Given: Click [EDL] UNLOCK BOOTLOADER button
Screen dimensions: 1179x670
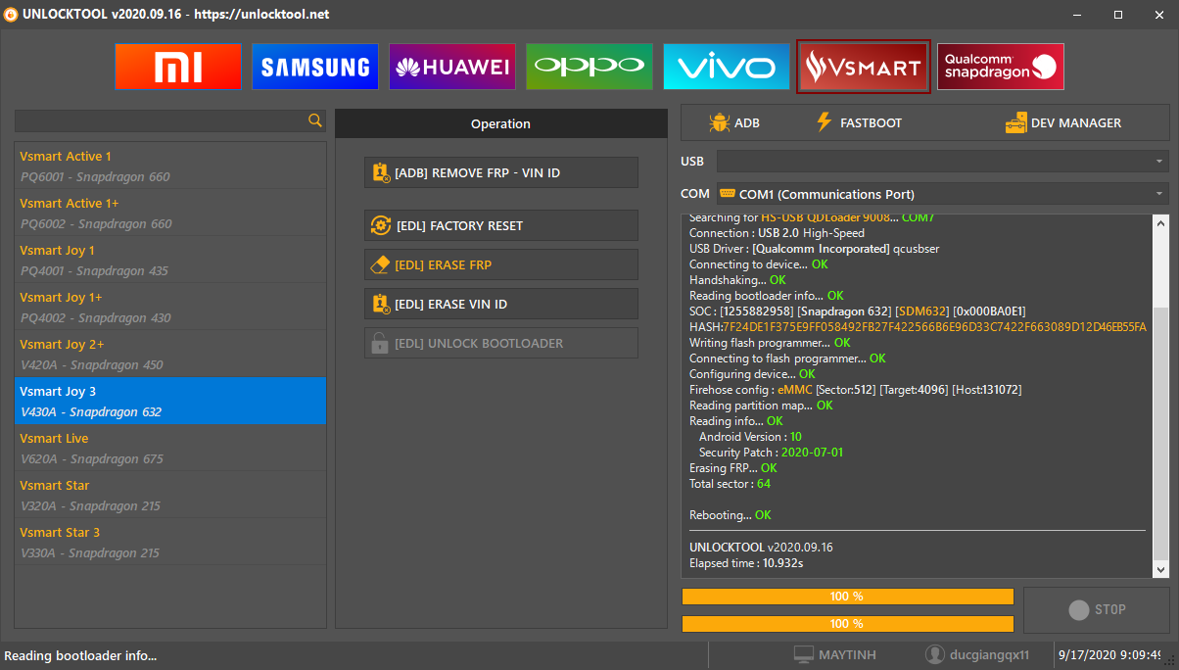Looking at the screenshot, I should pyautogui.click(x=501, y=343).
